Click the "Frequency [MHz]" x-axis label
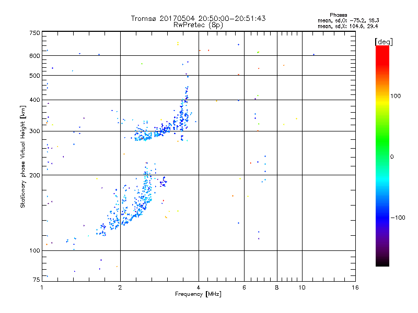Image resolution: width=418 pixels, height=313 pixels. [198, 294]
